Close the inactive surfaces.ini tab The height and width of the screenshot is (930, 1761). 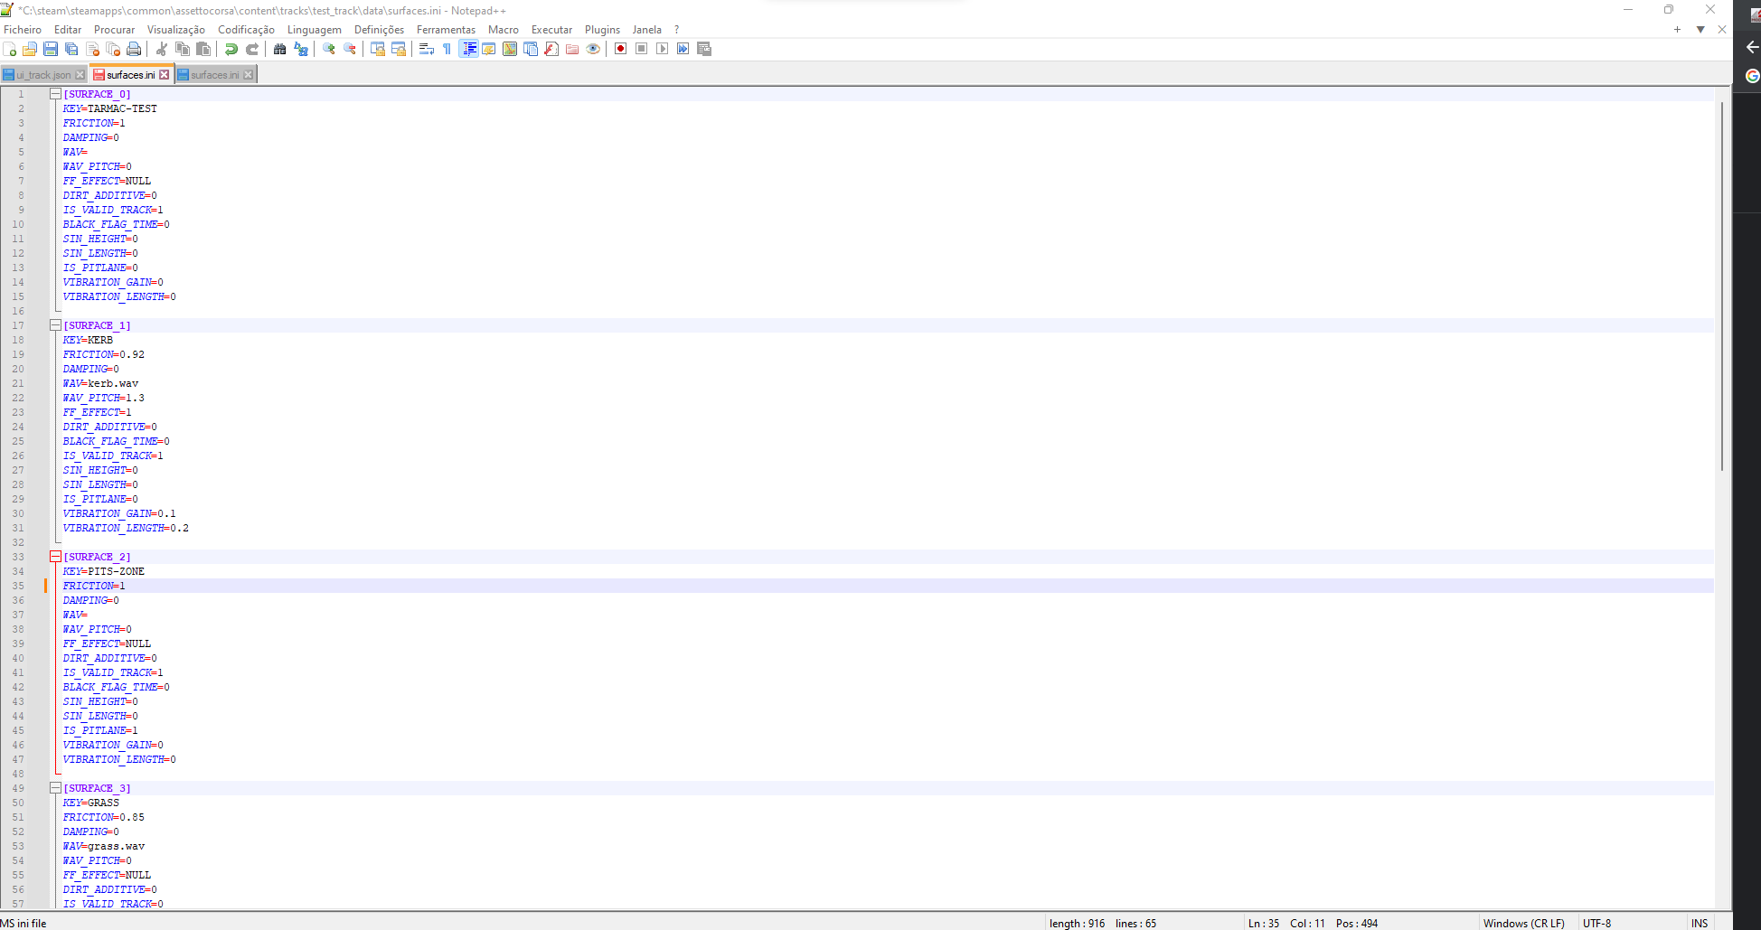(x=249, y=75)
